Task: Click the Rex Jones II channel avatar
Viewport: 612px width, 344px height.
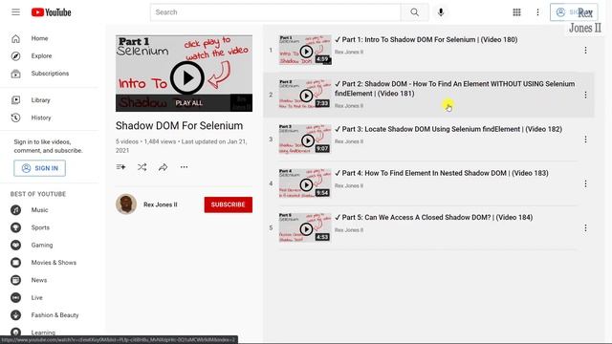Action: (x=126, y=204)
